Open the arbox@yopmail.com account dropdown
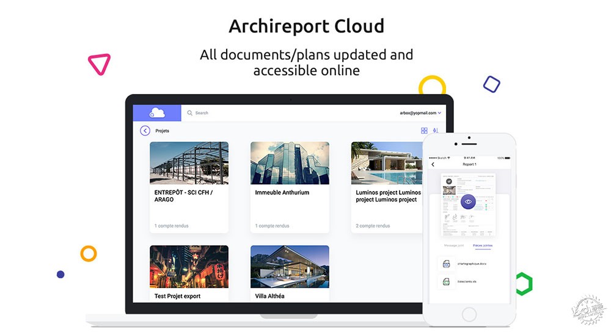 tap(420, 113)
